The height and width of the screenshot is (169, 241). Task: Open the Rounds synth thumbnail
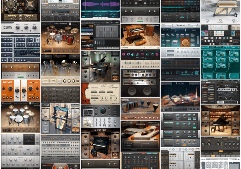(140, 57)
